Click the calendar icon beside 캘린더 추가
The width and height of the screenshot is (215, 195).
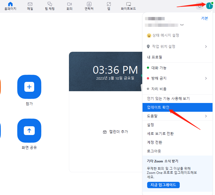[105, 132]
